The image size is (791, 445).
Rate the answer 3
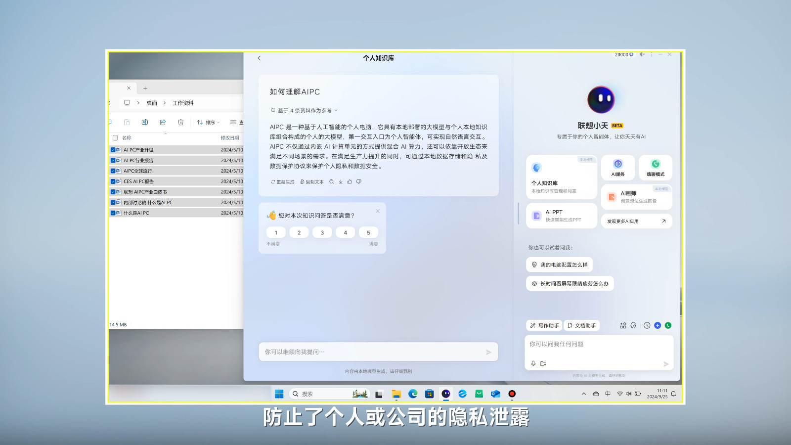pos(322,232)
